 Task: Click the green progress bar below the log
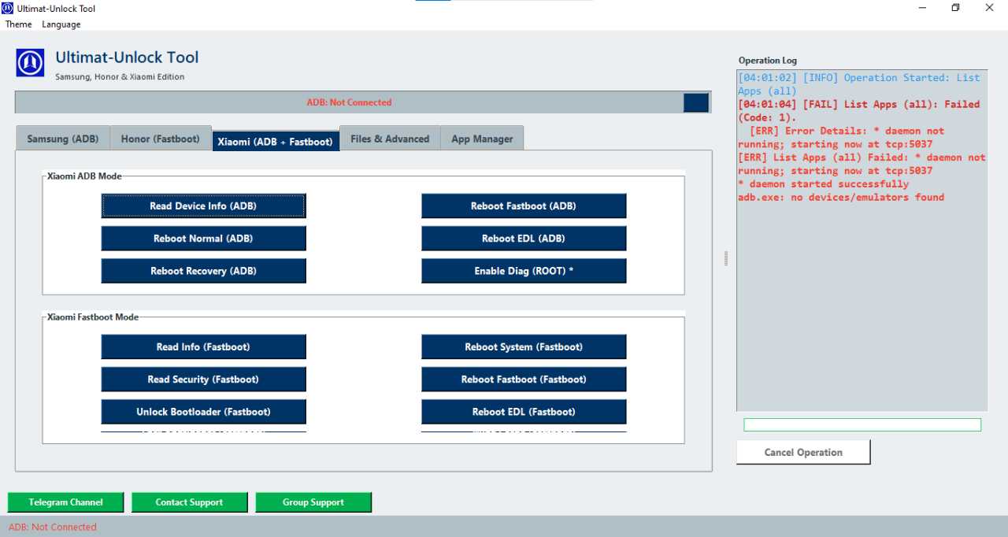[862, 424]
